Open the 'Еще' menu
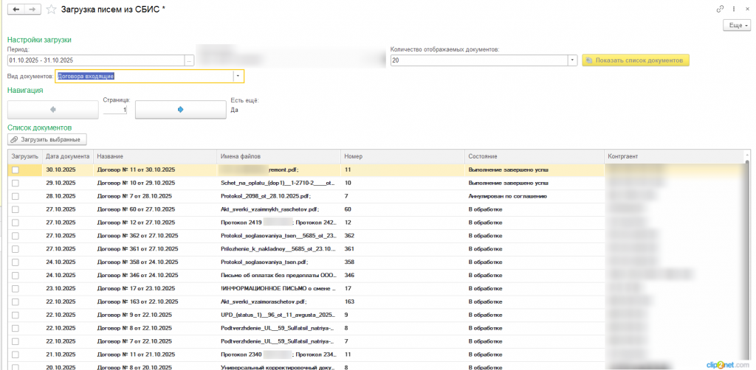 (x=738, y=25)
